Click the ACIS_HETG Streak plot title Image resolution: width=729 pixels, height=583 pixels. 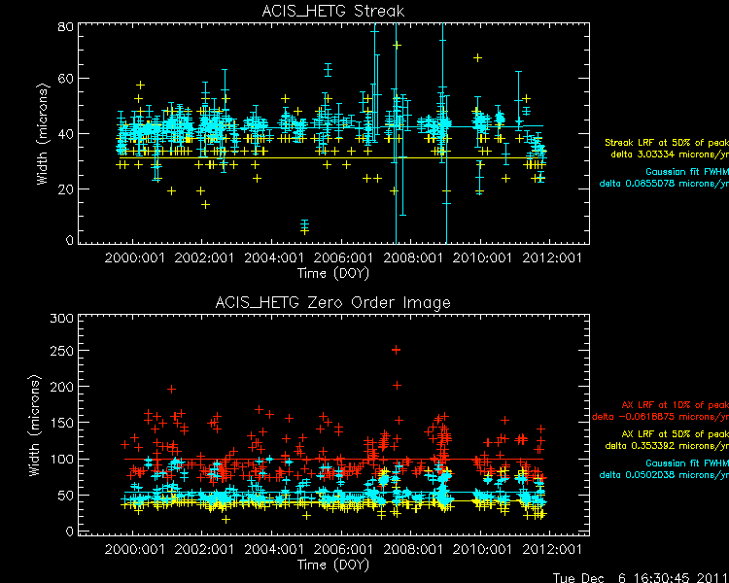[333, 11]
